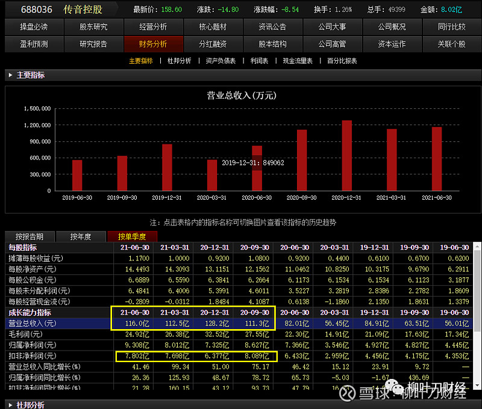The image size is (482, 409).
Task: Click the 每股净资产(元) indicator name
Action: click(33, 269)
